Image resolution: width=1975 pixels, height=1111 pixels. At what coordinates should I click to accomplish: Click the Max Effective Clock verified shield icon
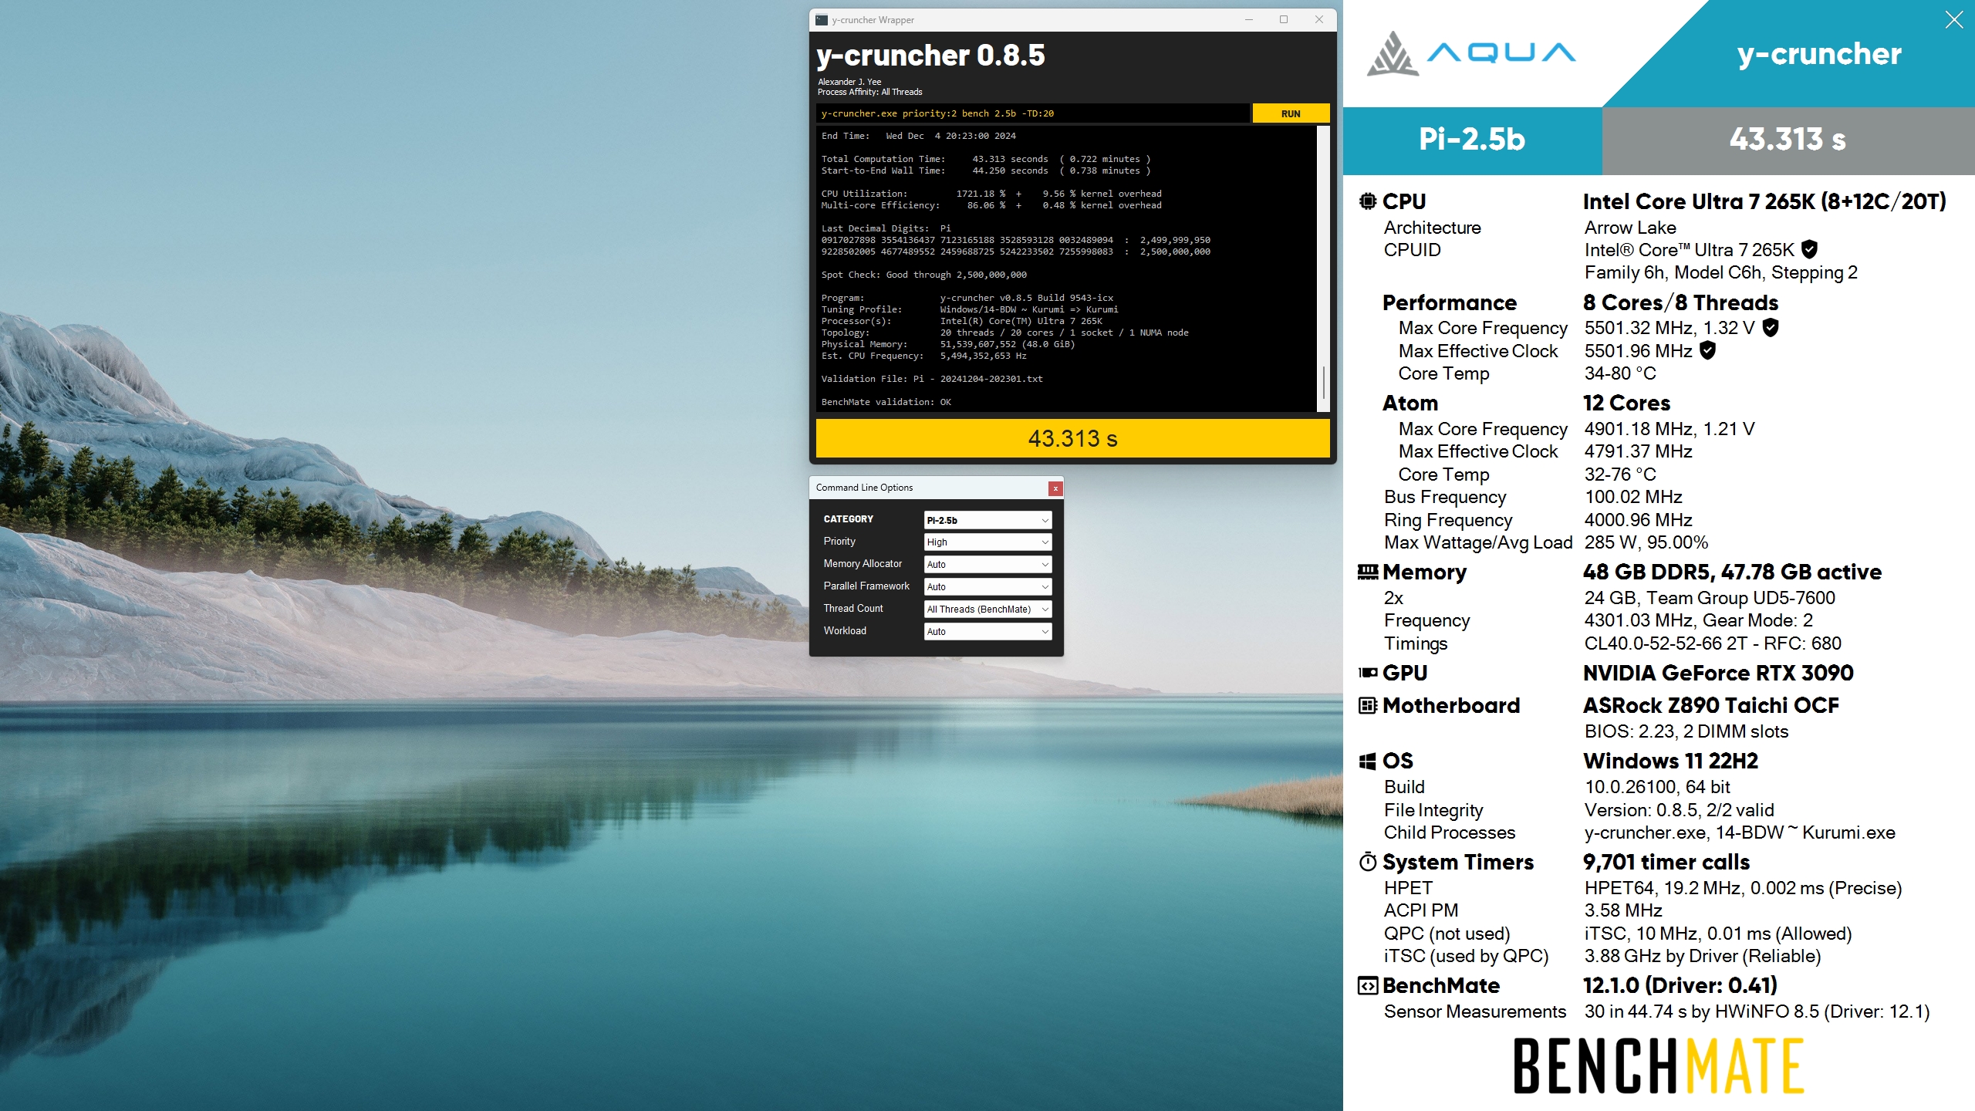click(1708, 350)
